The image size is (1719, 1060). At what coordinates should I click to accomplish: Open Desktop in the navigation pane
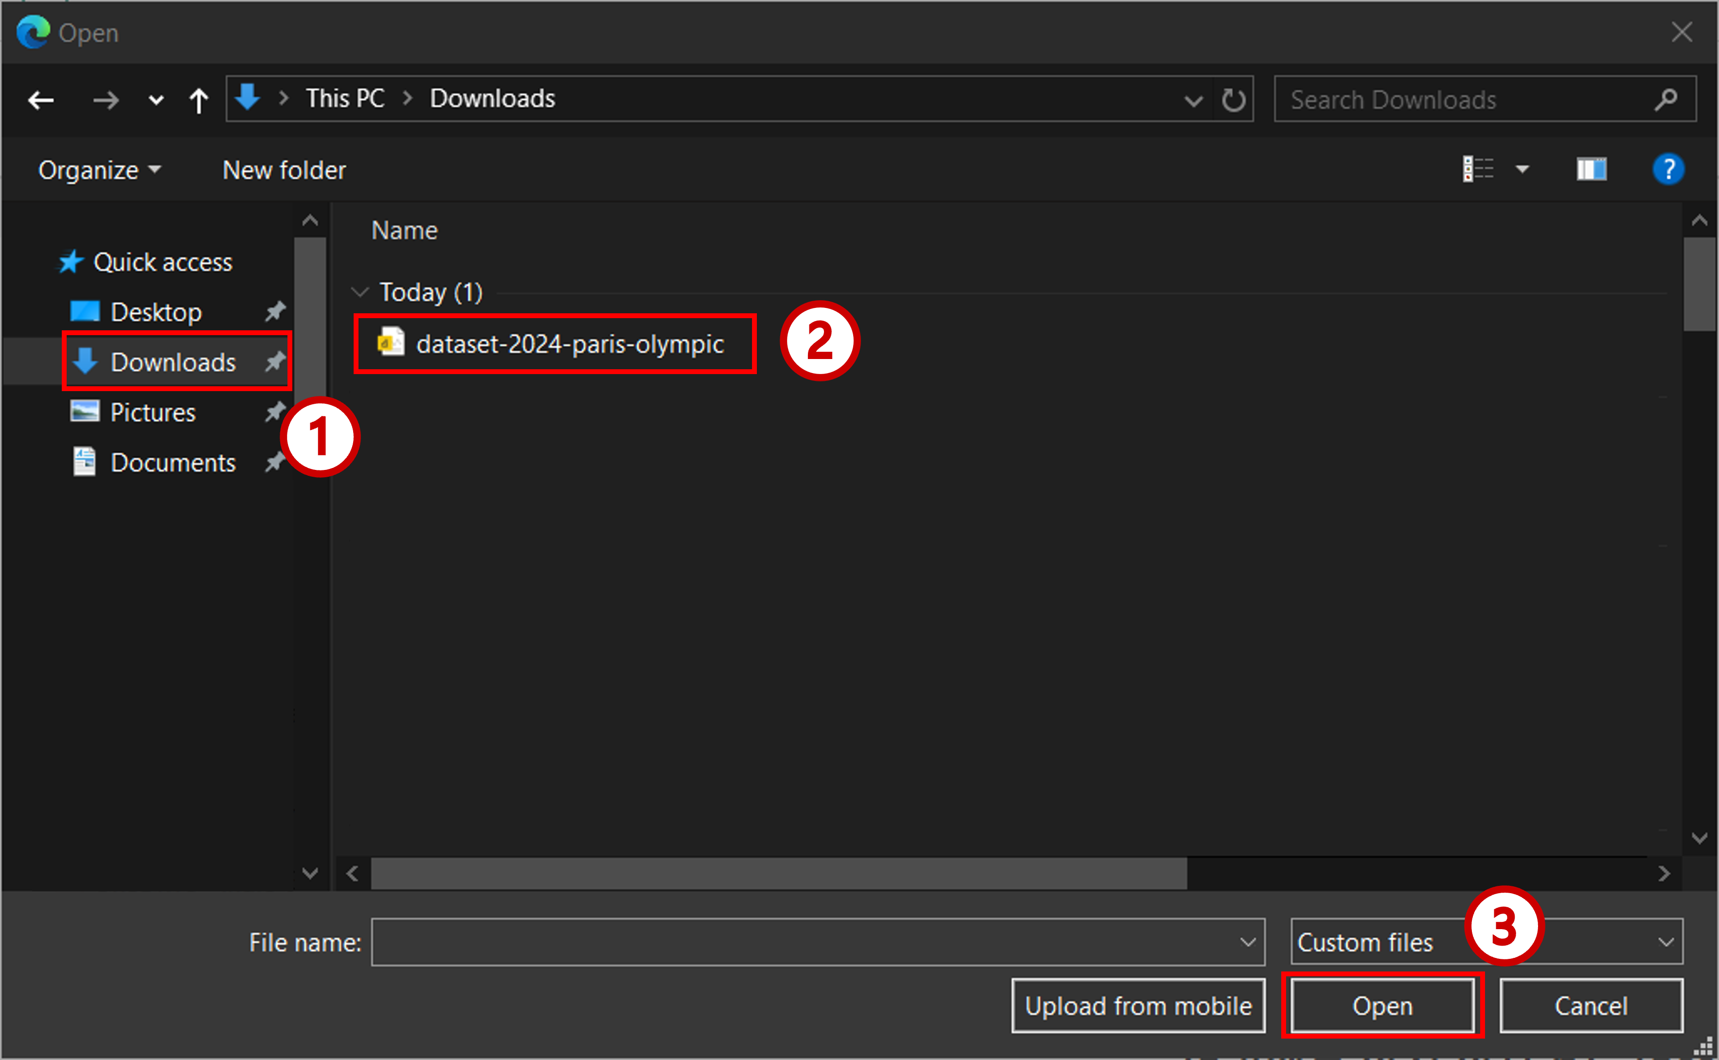(156, 312)
